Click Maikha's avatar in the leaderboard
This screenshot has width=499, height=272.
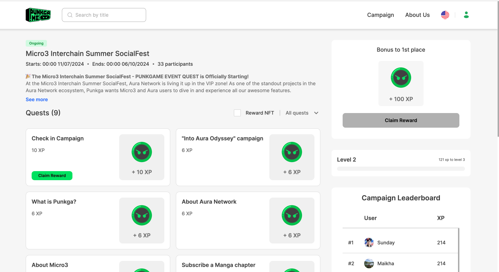(369, 263)
